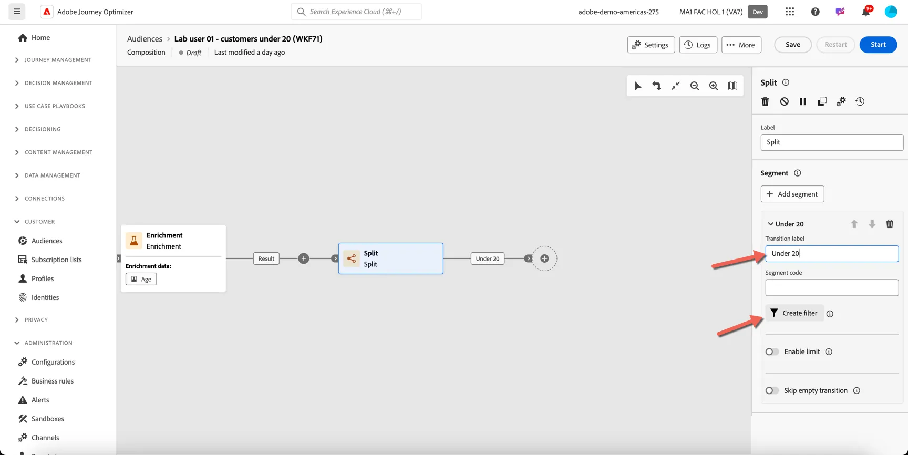Viewport: 908px width, 455px height.
Task: Zoom out on the canvas
Action: point(695,86)
